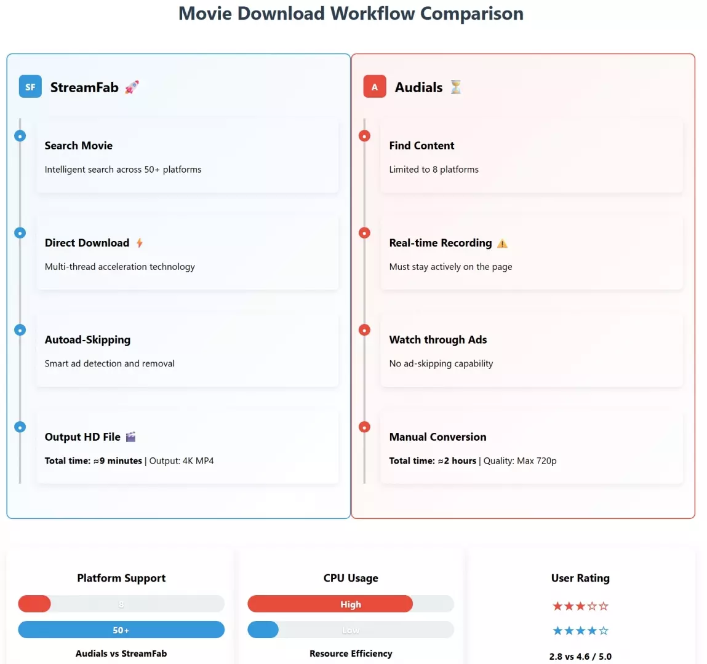The height and width of the screenshot is (664, 707).
Task: Click the Search Movie step title
Action: click(79, 146)
